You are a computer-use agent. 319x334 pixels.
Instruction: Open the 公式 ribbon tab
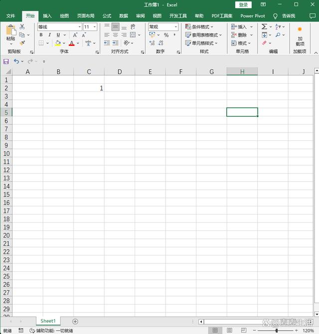coord(107,16)
